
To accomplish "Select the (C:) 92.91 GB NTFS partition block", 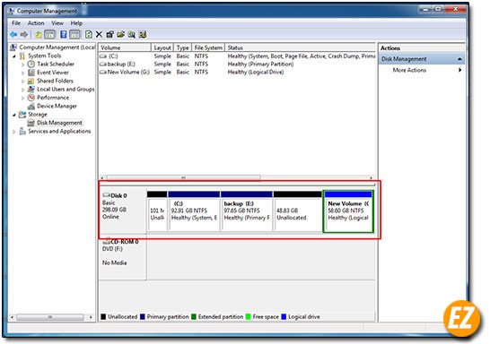I will click(x=194, y=211).
